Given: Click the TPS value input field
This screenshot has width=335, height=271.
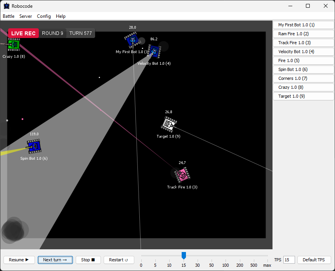Looking at the screenshot, I should [x=289, y=260].
